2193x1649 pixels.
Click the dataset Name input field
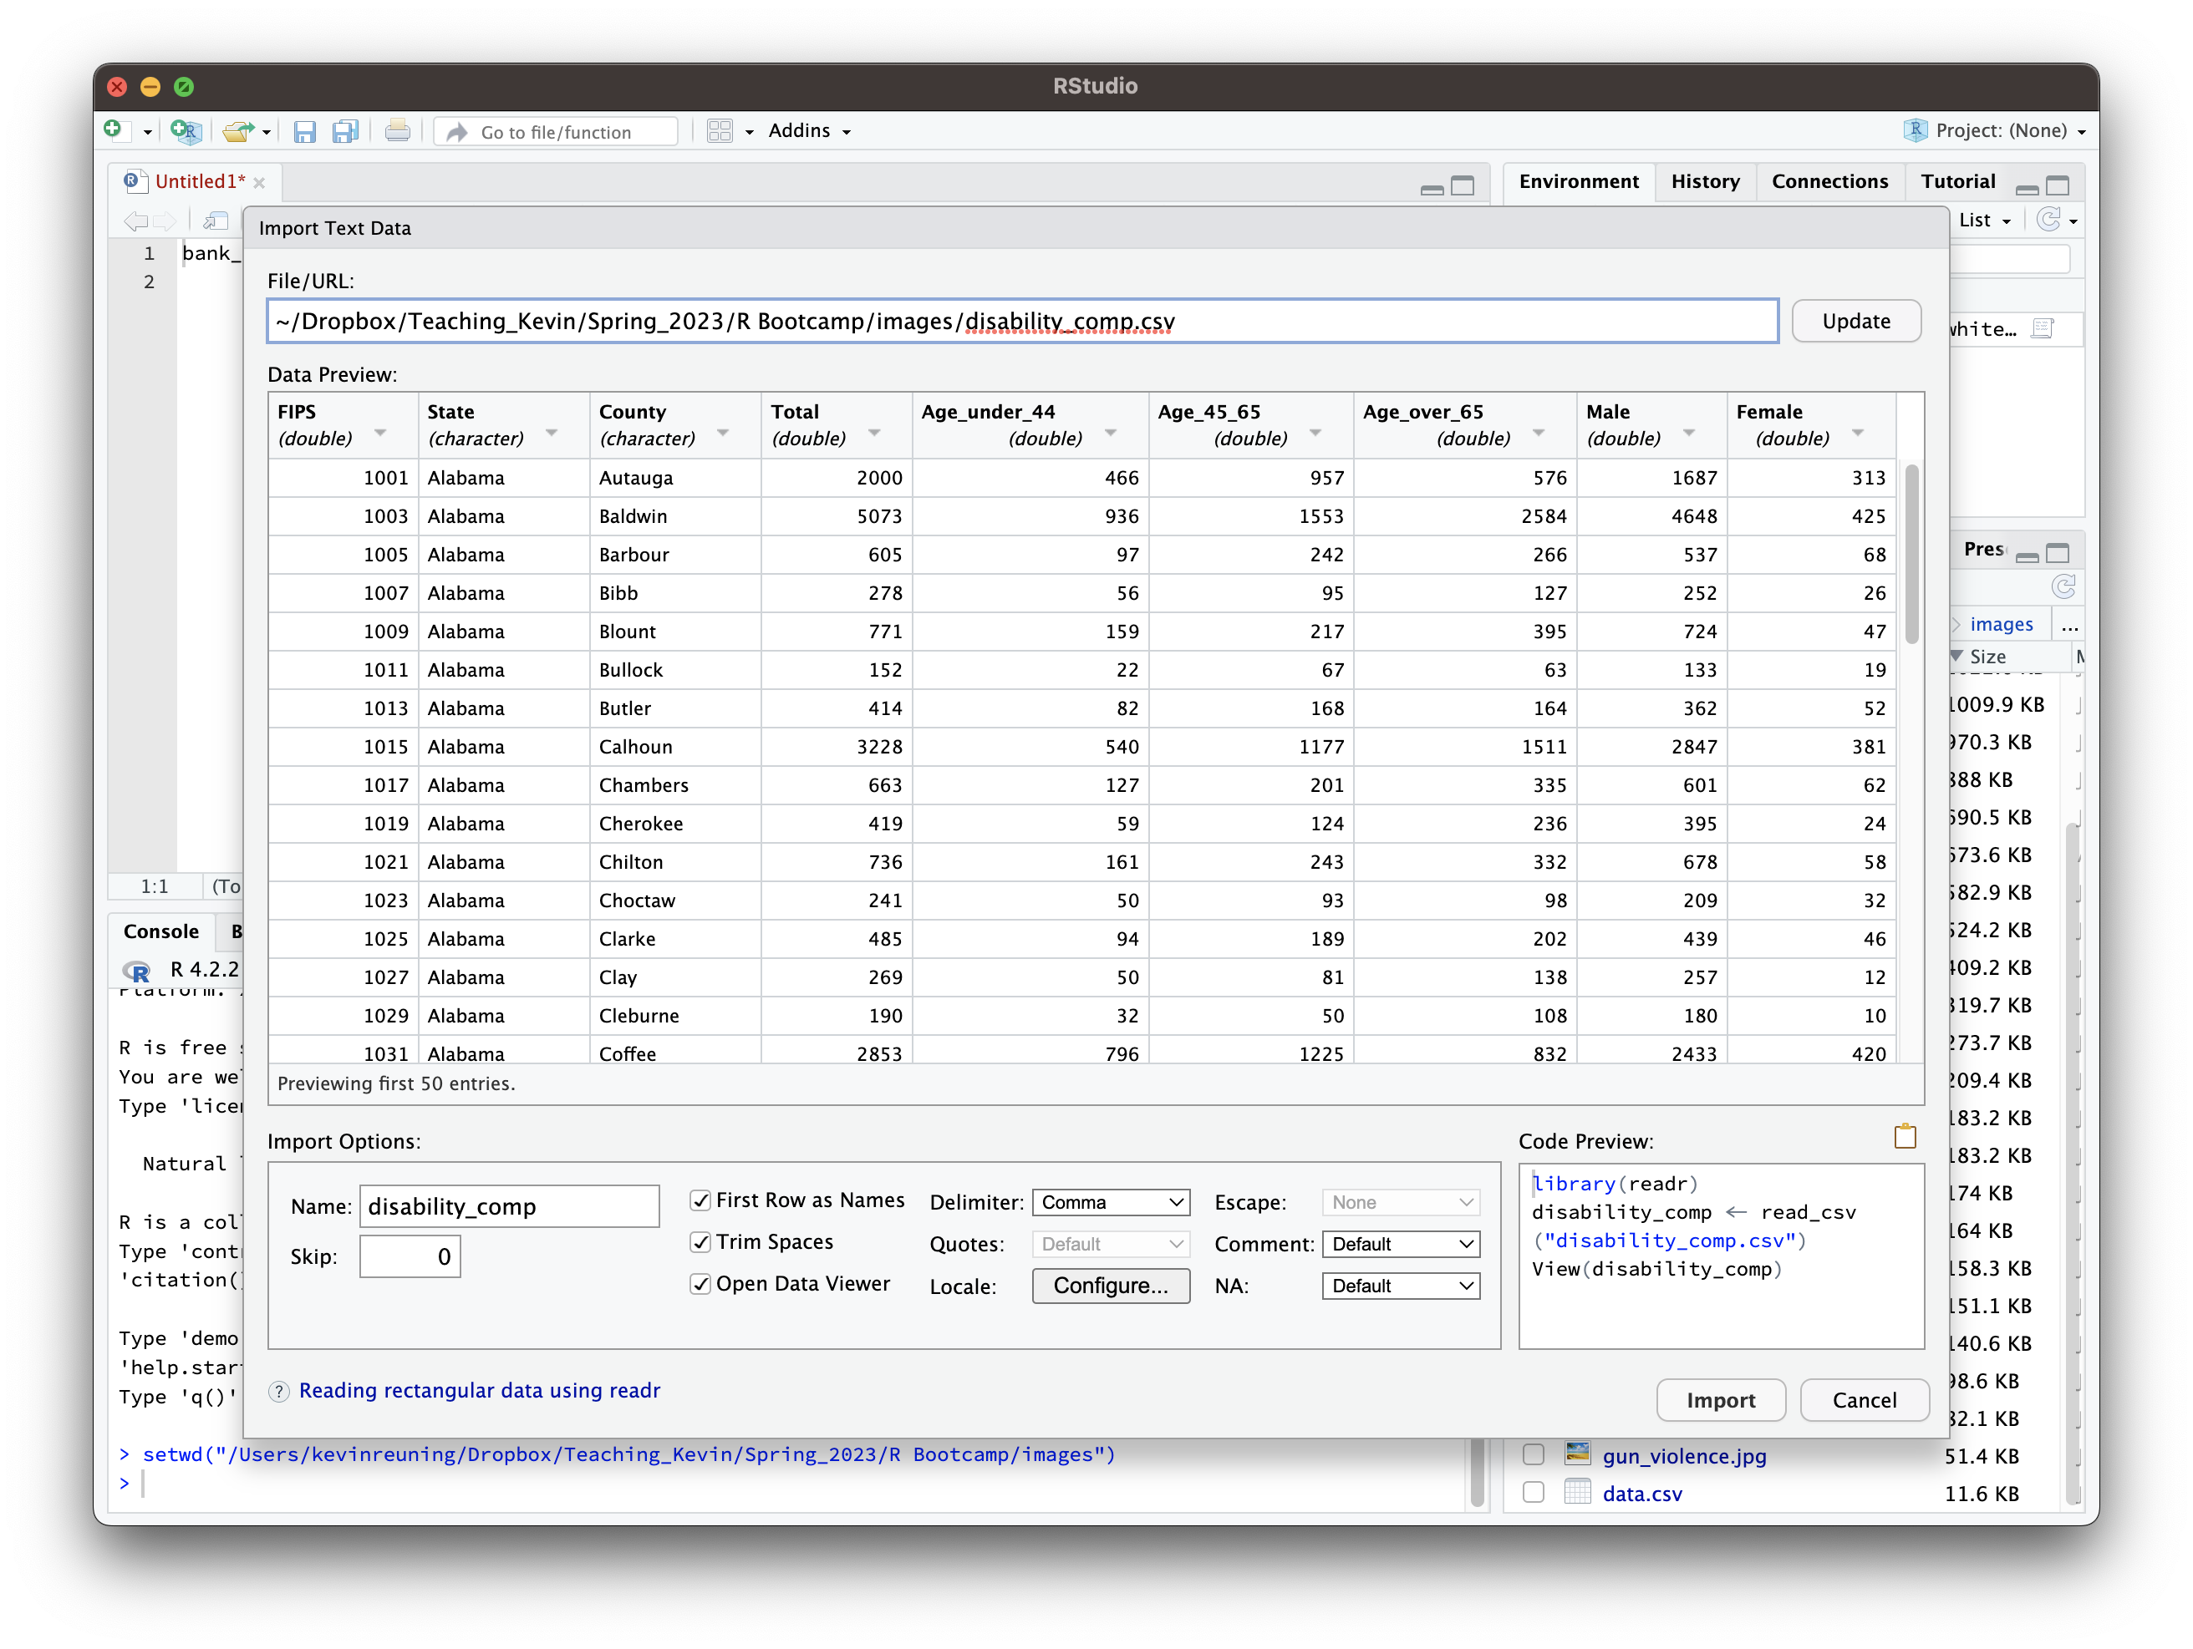tap(509, 1206)
